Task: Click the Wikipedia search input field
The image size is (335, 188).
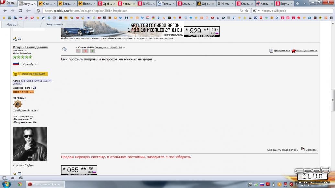Action: click(296, 11)
